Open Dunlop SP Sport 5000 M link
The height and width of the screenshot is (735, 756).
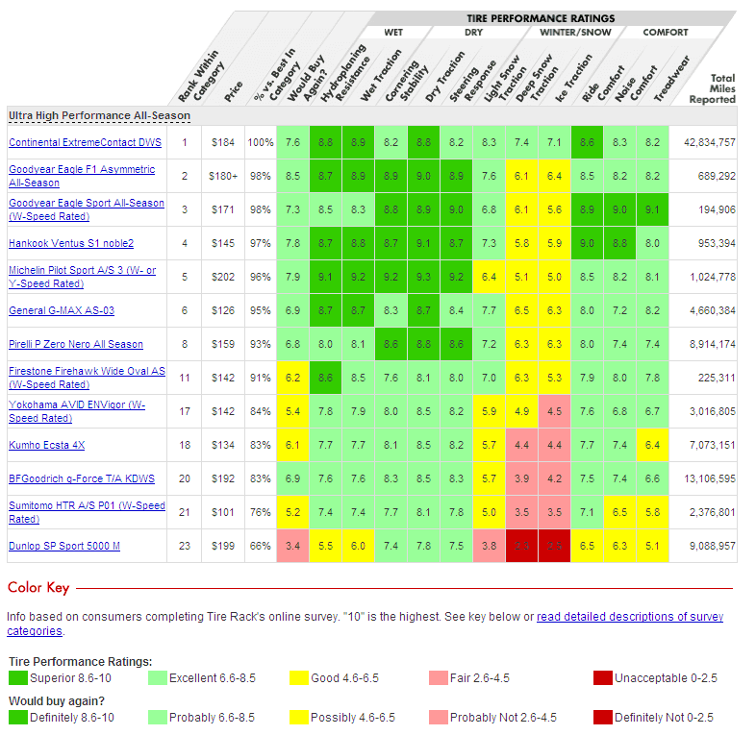point(64,546)
